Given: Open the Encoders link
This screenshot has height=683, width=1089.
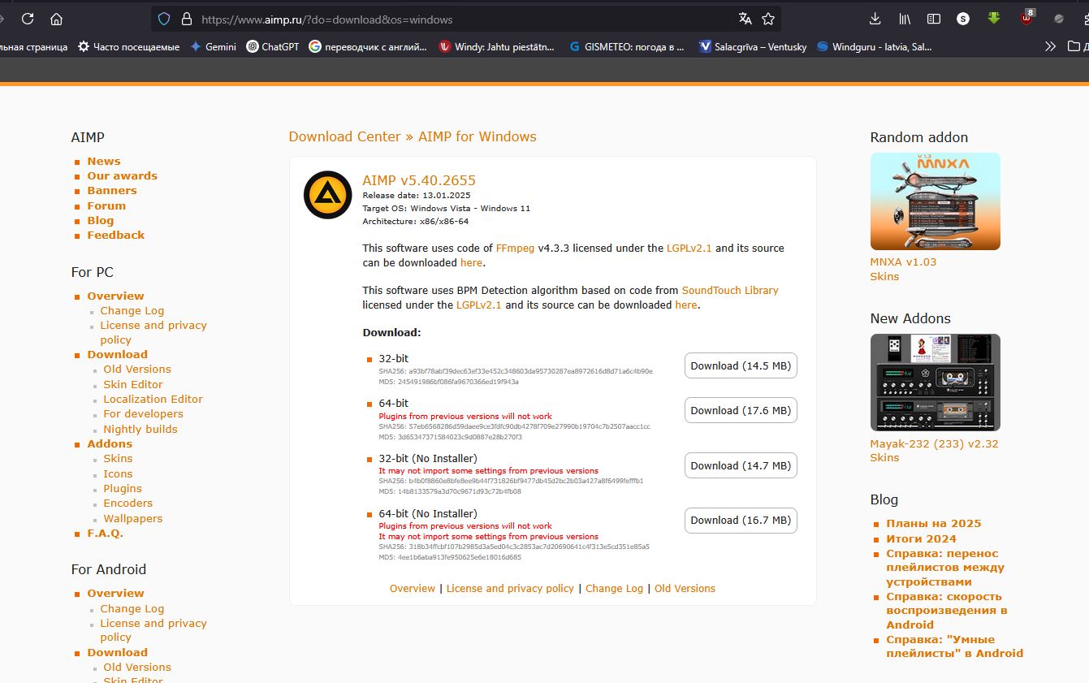Looking at the screenshot, I should tap(128, 503).
